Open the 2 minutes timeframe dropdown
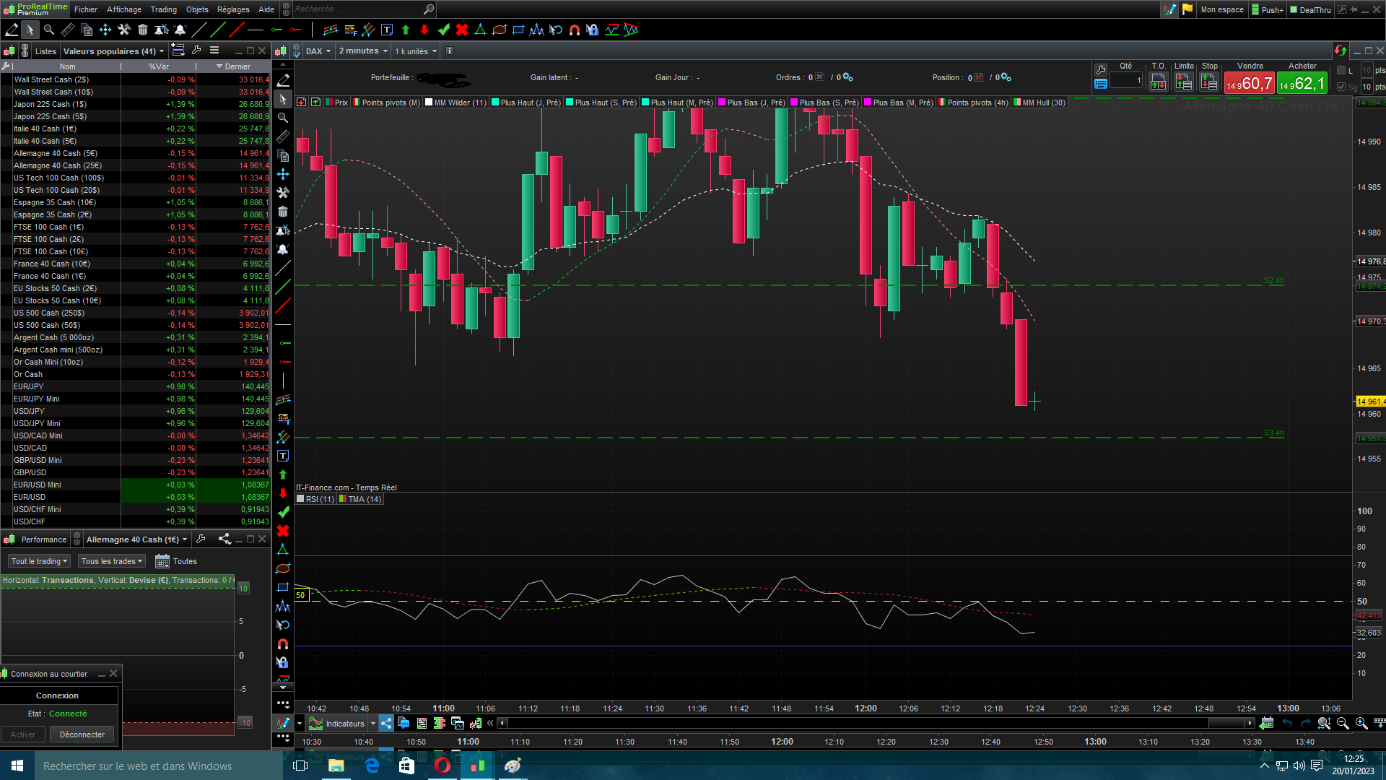This screenshot has height=780, width=1386. [363, 51]
